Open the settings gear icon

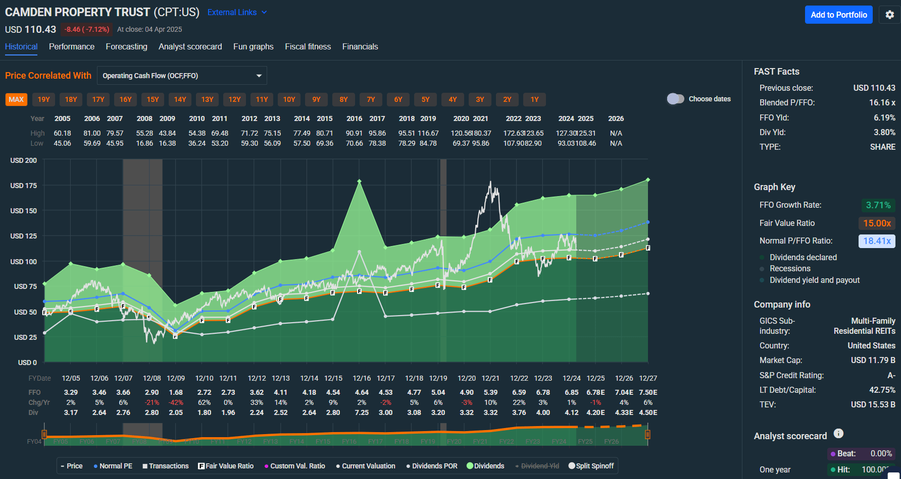click(x=889, y=15)
